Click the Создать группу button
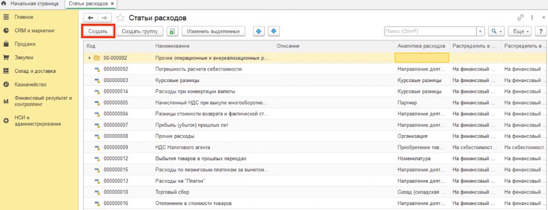The height and width of the screenshot is (210, 548). (x=140, y=31)
